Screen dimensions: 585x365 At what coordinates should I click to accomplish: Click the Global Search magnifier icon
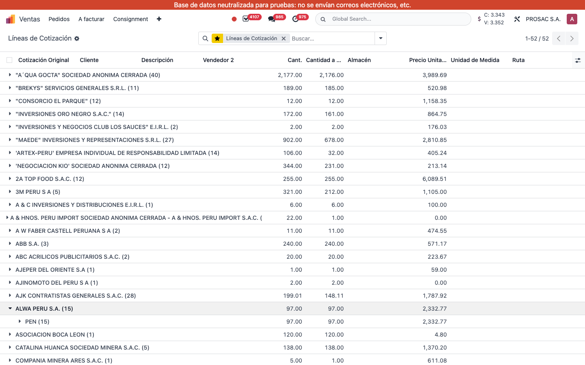pos(323,19)
